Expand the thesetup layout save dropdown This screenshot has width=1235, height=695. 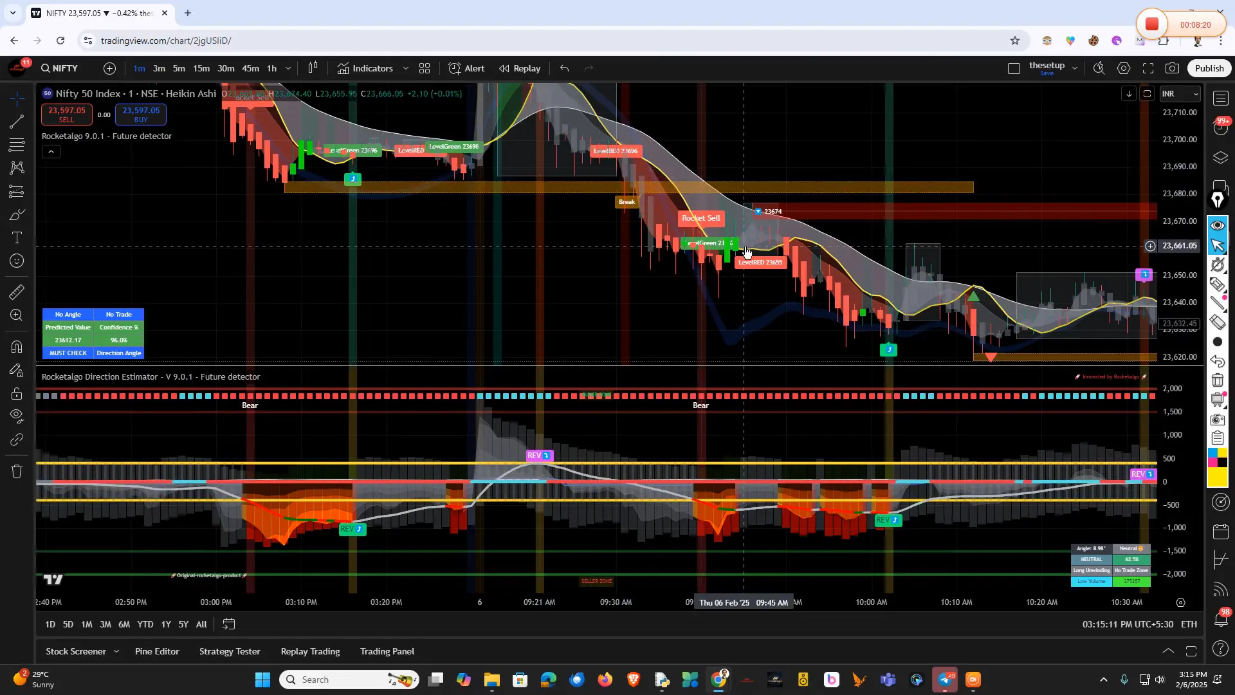(1075, 67)
